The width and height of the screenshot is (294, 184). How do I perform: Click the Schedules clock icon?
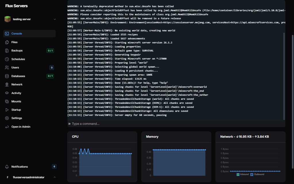click(7, 59)
